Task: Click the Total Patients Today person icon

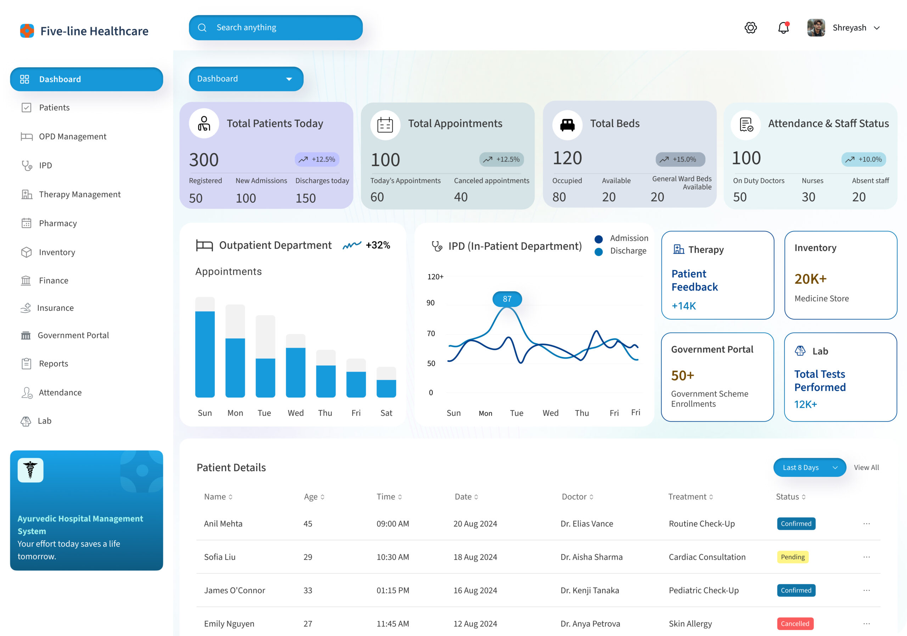Action: coord(204,124)
